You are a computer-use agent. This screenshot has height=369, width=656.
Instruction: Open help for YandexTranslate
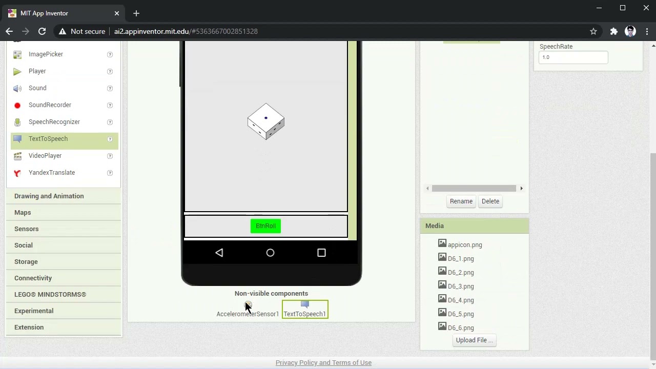click(110, 173)
